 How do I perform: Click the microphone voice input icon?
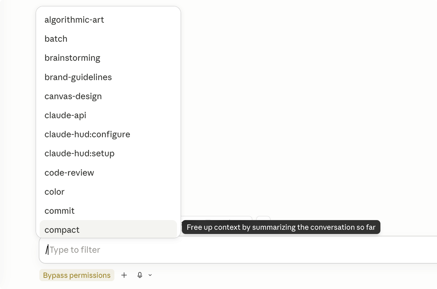tap(140, 275)
